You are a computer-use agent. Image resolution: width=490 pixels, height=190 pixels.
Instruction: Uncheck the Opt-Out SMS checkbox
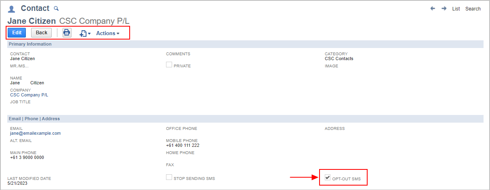(328, 177)
